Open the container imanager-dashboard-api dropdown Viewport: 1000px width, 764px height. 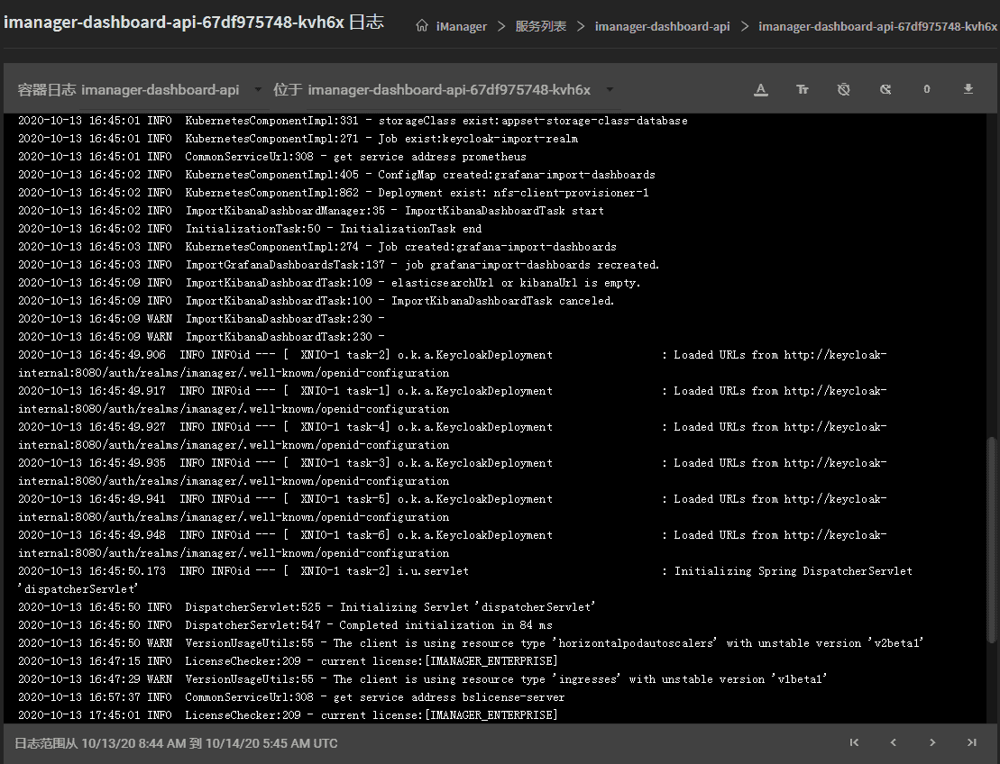click(258, 89)
